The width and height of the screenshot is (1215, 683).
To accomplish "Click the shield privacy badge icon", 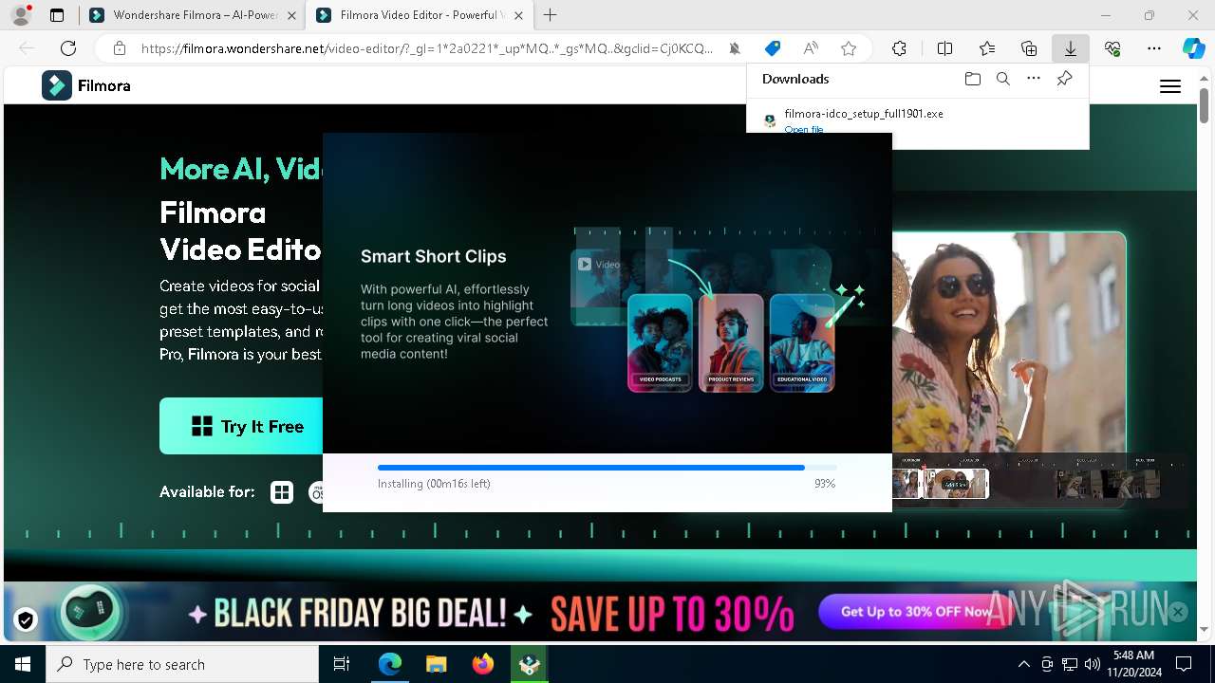I will pyautogui.click(x=26, y=620).
